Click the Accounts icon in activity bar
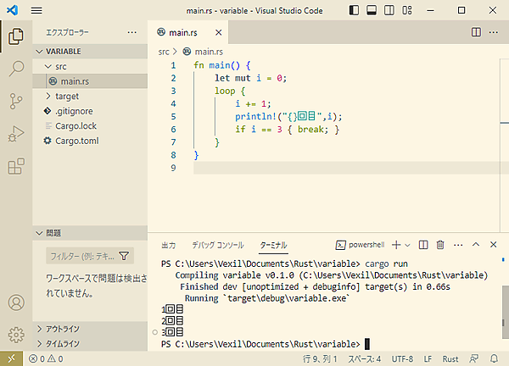 15,302
